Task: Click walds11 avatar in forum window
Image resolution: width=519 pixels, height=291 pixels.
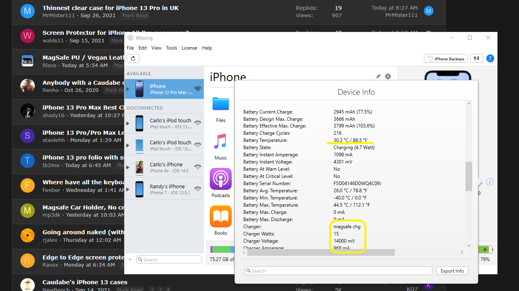Action: [x=27, y=36]
